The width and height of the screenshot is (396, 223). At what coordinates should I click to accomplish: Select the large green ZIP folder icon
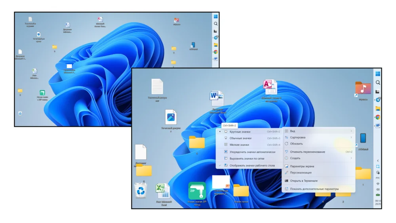point(197,191)
